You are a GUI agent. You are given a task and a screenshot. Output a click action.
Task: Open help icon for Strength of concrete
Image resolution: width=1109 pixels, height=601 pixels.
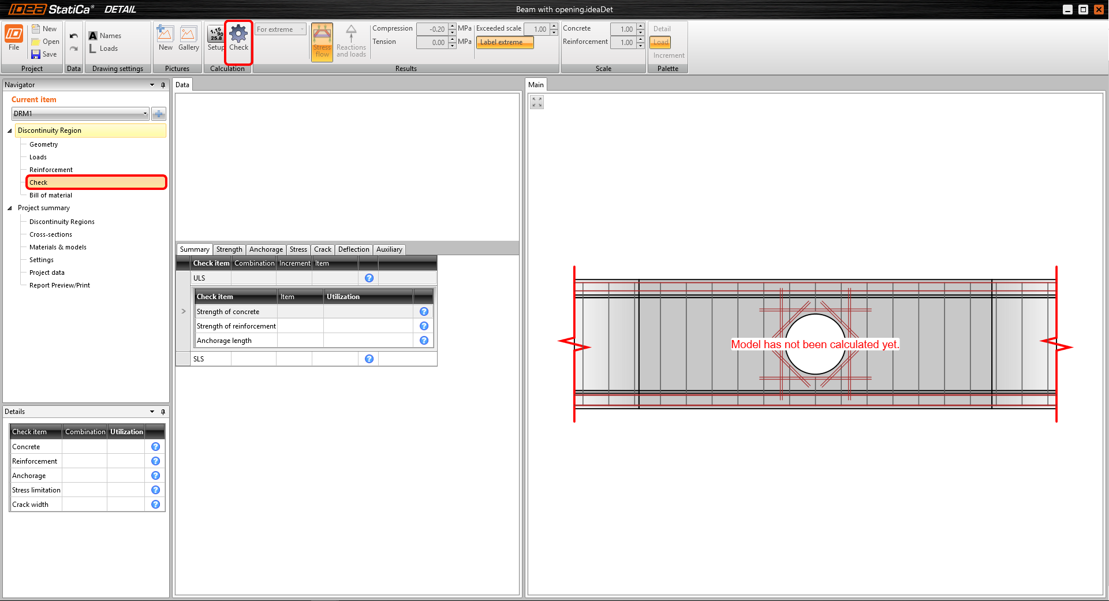pyautogui.click(x=424, y=312)
